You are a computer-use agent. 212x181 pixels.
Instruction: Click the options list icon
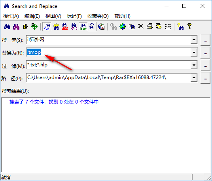click(x=168, y=26)
